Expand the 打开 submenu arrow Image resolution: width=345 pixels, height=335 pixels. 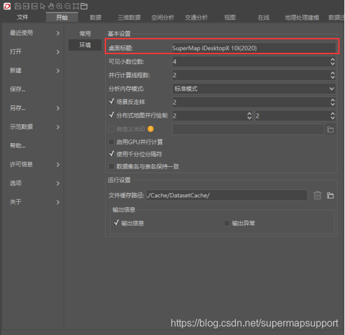58,52
